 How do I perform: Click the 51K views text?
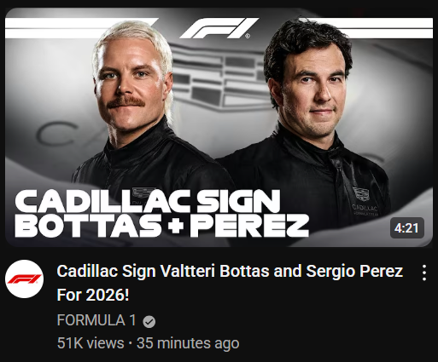[91, 343]
